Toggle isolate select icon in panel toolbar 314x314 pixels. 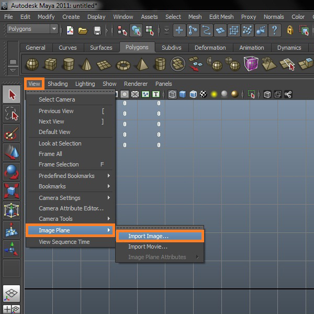click(251, 94)
